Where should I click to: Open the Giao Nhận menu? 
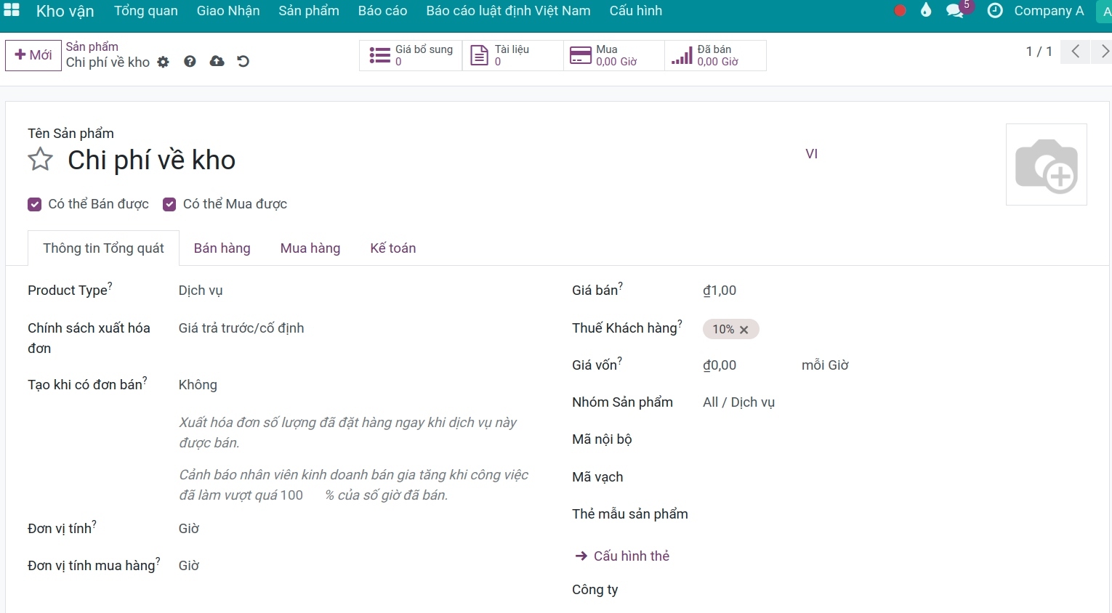[x=228, y=11]
